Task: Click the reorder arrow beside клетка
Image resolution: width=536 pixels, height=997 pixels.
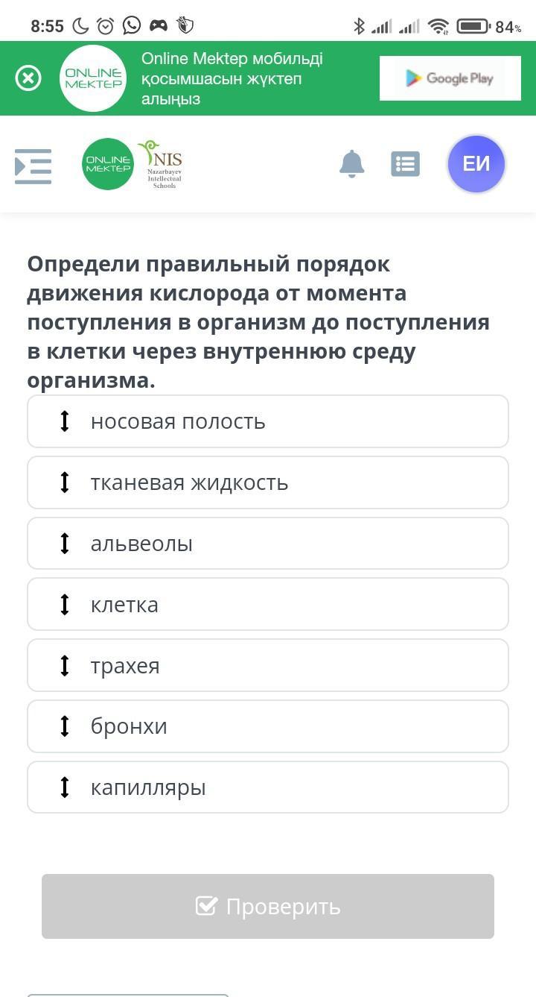Action: pyautogui.click(x=65, y=604)
